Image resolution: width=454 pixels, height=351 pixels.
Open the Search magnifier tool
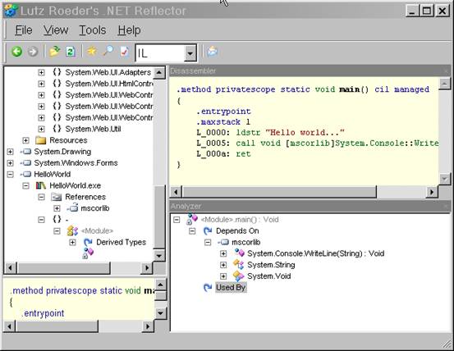108,51
